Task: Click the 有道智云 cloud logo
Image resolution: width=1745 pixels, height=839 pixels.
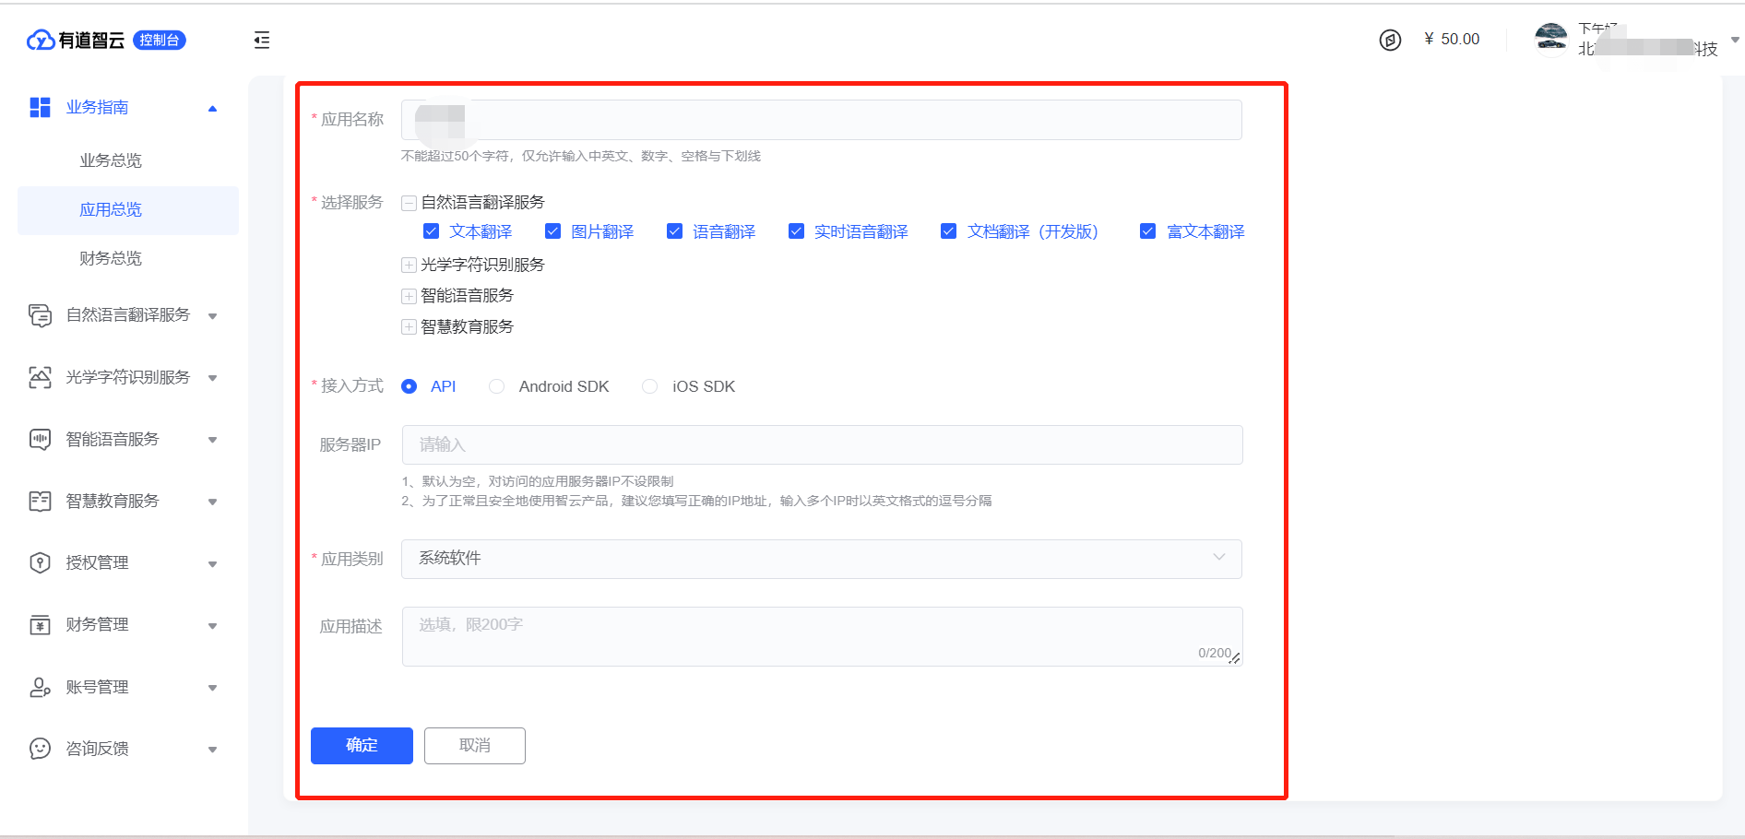Action: pyautogui.click(x=42, y=40)
